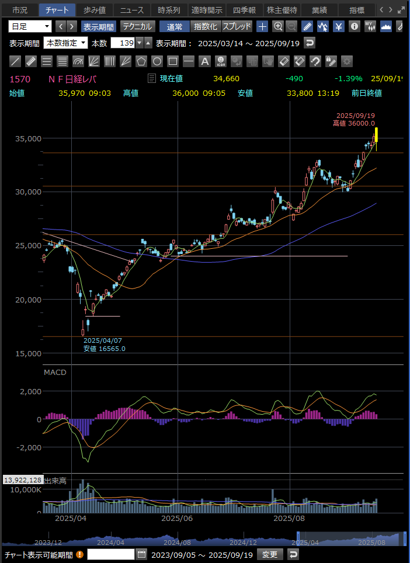The image size is (410, 563).
Task: Select the trend line drawing tool
Action: (x=16, y=61)
